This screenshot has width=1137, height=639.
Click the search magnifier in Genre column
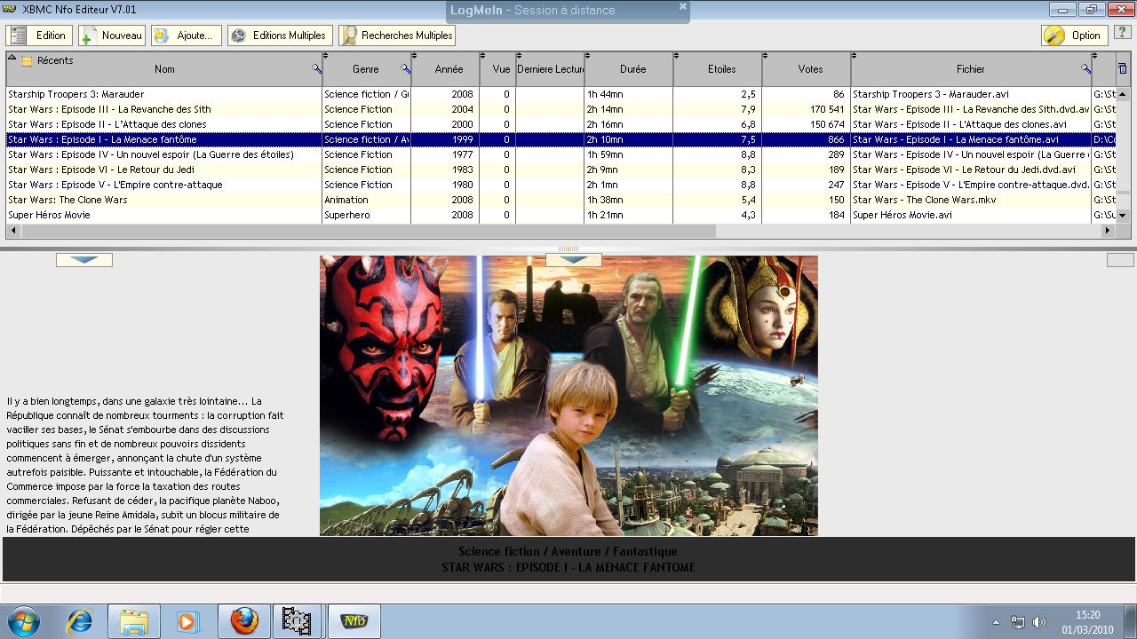pos(406,69)
